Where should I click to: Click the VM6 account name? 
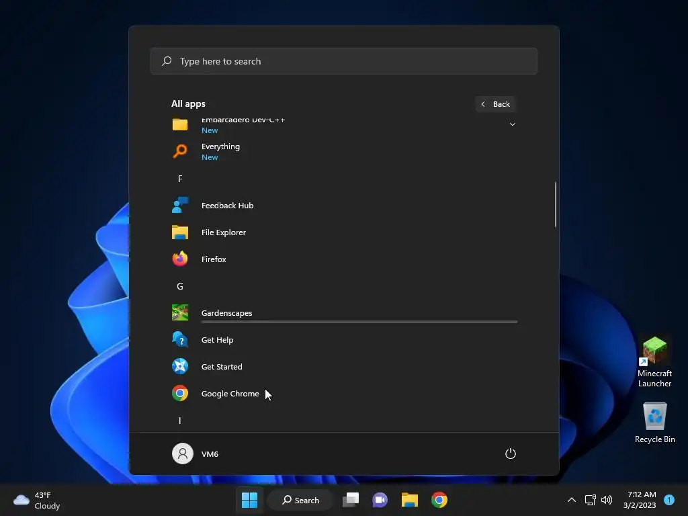(210, 454)
